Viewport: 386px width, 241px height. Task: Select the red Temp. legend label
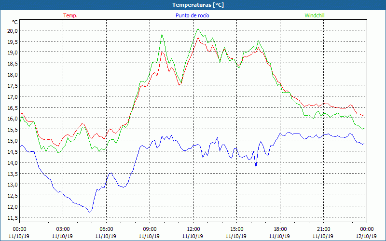point(70,15)
